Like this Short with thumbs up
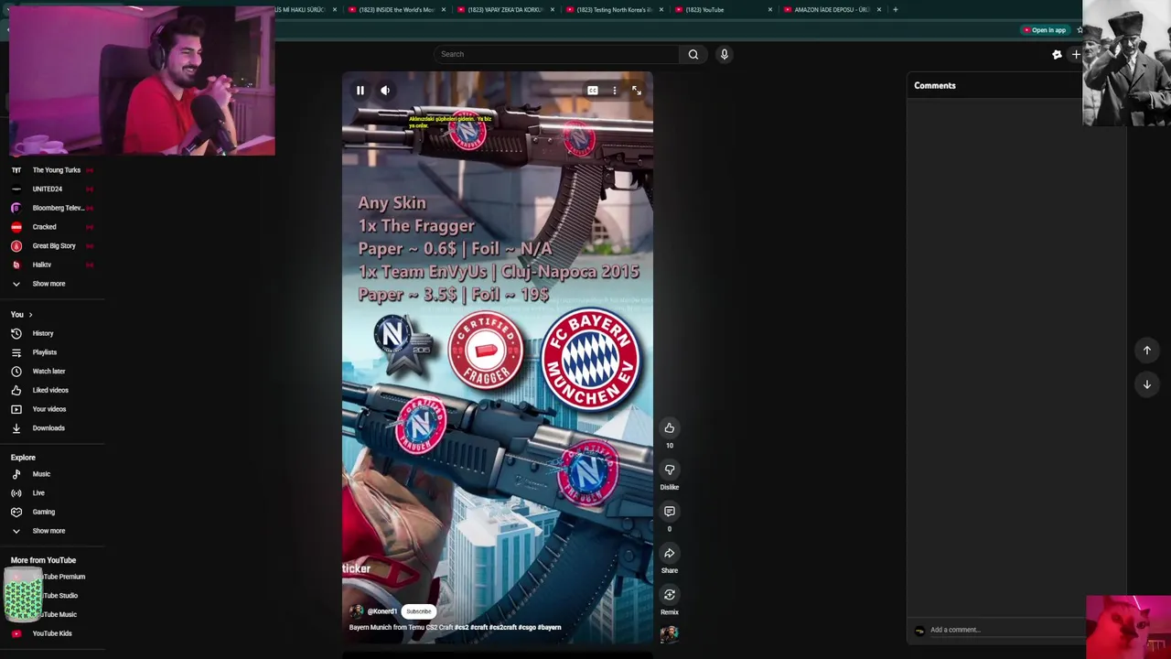 pyautogui.click(x=670, y=428)
